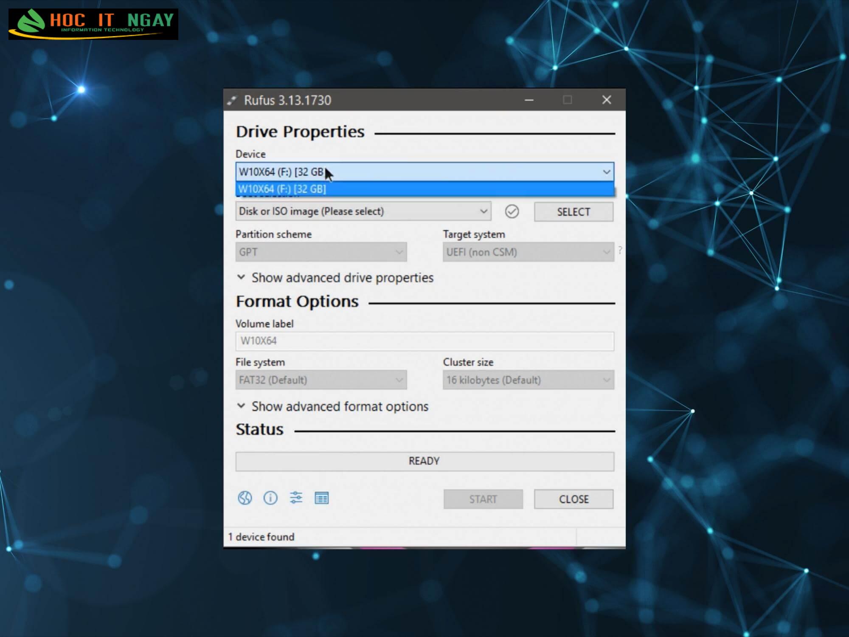Click the Target system help question mark
The width and height of the screenshot is (849, 637).
[x=620, y=251]
